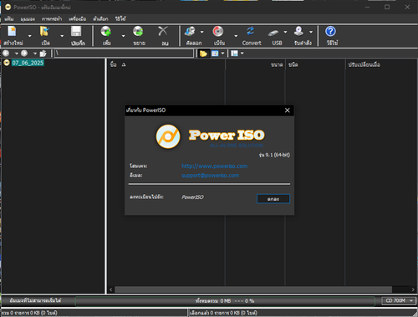Minimize the PowerISO window

point(367,7)
